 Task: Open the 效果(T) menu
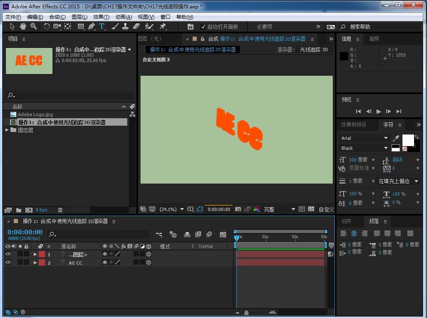point(101,17)
